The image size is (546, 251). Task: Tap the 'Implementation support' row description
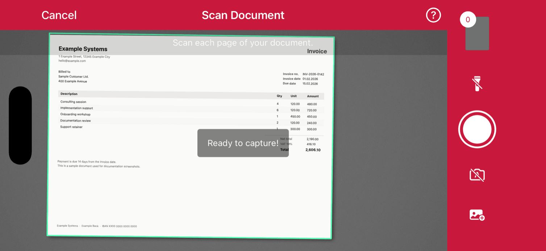click(x=76, y=108)
